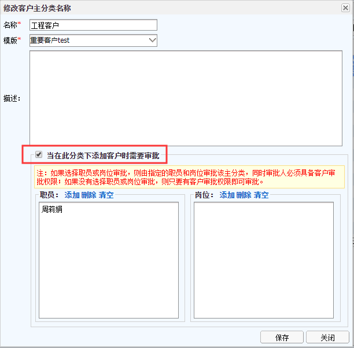Click 删除 link next to 岗位
The image size is (354, 348).
pos(244,195)
